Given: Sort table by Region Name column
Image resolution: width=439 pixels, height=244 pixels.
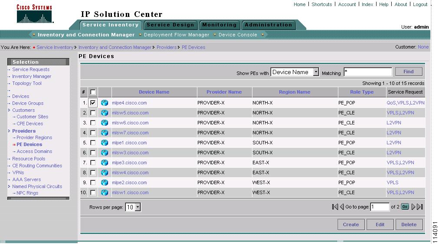Looking at the screenshot, I should 295,92.
